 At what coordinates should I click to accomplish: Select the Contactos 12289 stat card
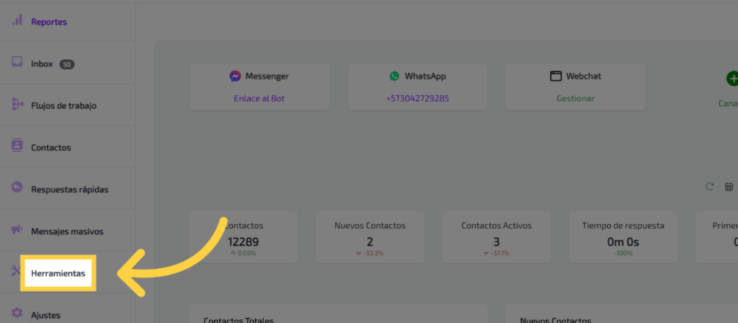point(243,236)
